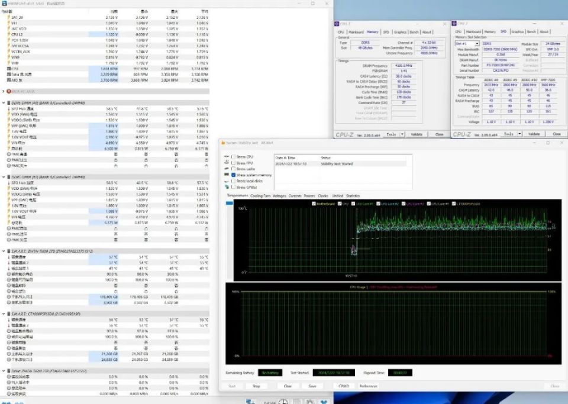Viewport: 568px width, 404px height.
Task: Open the Clocks tab in AIDA64
Action: point(323,196)
